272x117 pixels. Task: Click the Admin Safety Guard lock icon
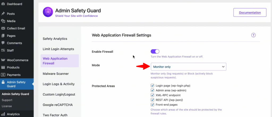click(3, 82)
